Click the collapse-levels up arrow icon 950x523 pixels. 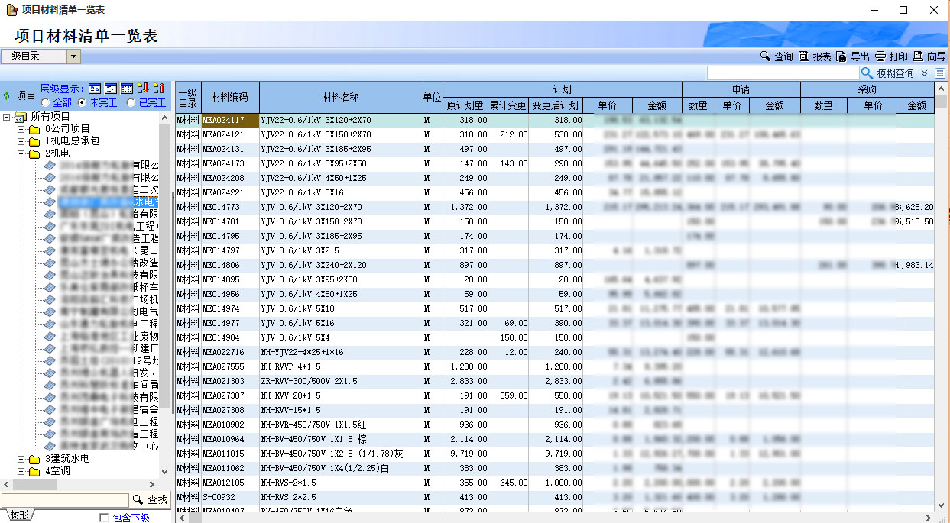pos(159,89)
